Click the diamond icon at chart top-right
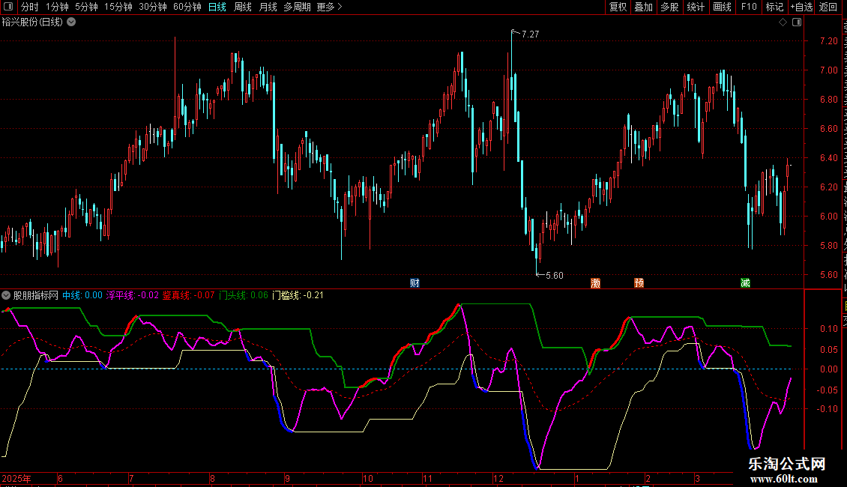The image size is (847, 487). [783, 22]
